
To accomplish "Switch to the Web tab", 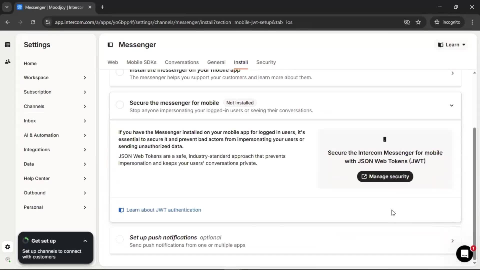I will point(112,62).
